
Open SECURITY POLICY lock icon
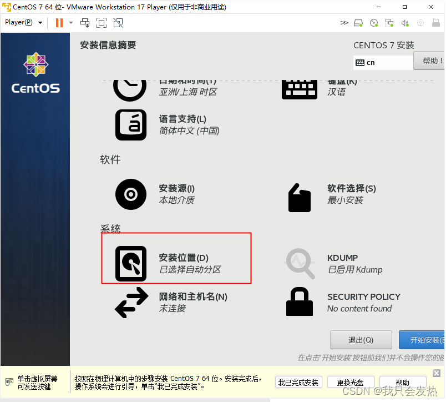click(x=299, y=301)
